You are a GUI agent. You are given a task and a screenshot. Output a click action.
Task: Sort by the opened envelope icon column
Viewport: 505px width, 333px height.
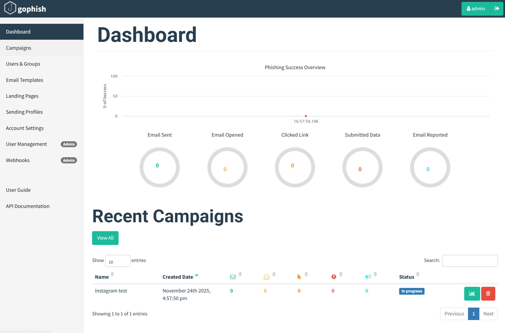click(267, 277)
